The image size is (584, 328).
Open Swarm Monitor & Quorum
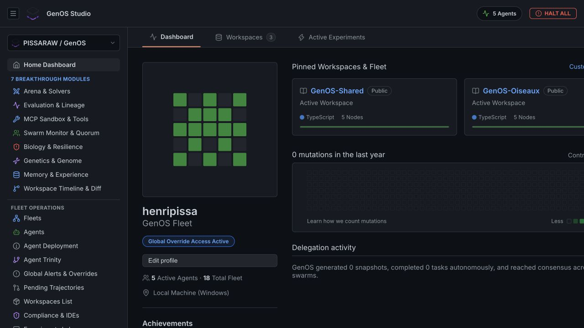[63, 133]
